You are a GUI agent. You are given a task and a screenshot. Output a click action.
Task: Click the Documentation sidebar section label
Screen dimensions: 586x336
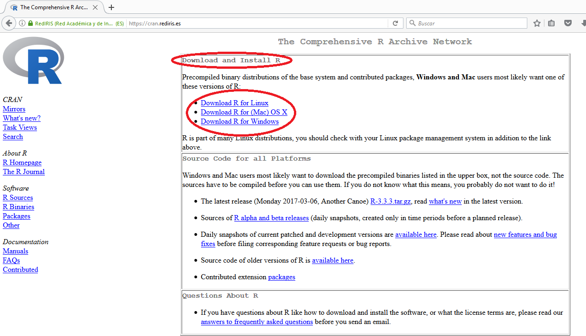25,242
